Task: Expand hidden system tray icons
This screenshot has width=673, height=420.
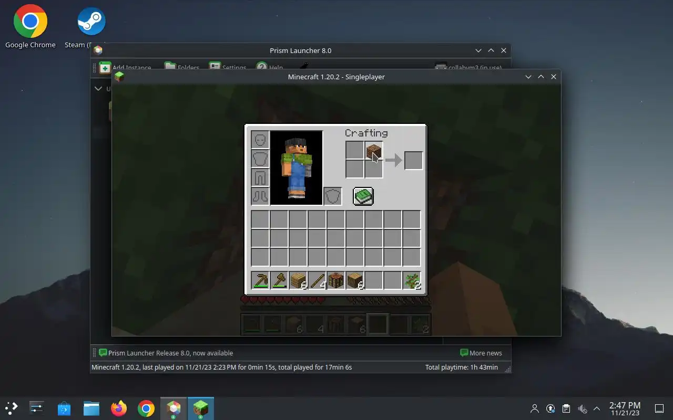Action: [597, 408]
